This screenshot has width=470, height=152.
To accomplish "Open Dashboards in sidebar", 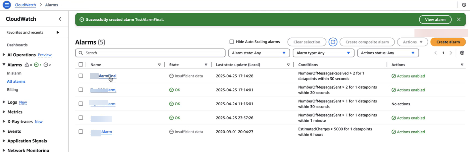I will point(17,45).
